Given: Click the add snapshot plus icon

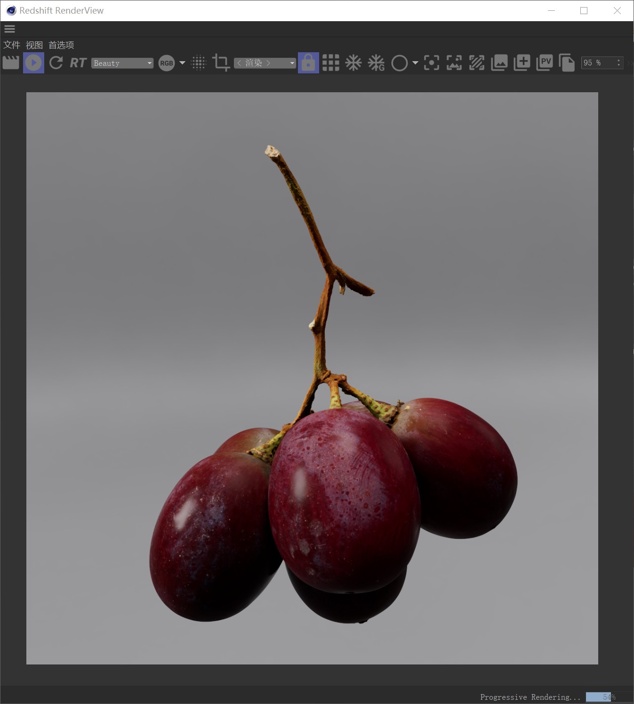Looking at the screenshot, I should tap(522, 63).
